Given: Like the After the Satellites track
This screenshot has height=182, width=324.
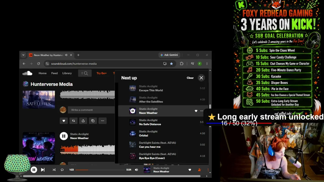Looking at the screenshot, I should click(64, 121).
